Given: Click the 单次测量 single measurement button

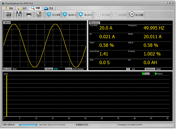Looking at the screenshot, I should pos(103,15).
